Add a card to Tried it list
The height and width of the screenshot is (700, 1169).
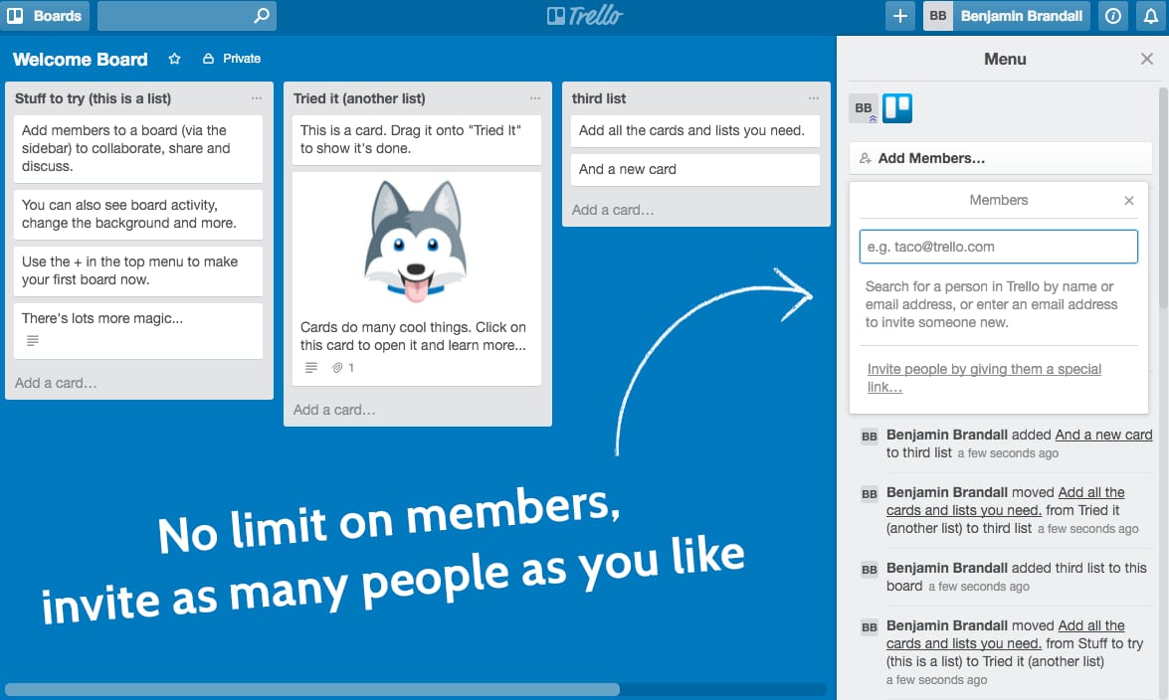(334, 410)
